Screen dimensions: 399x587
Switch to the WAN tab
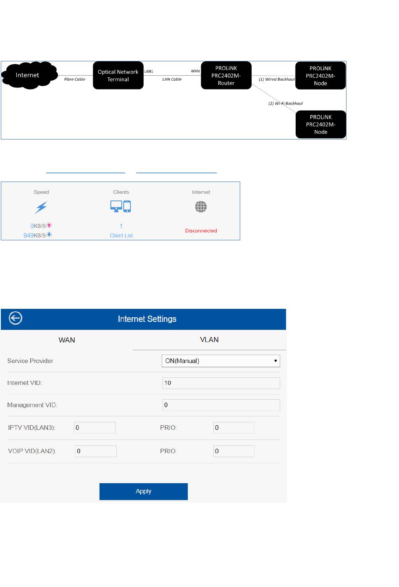coord(67,340)
